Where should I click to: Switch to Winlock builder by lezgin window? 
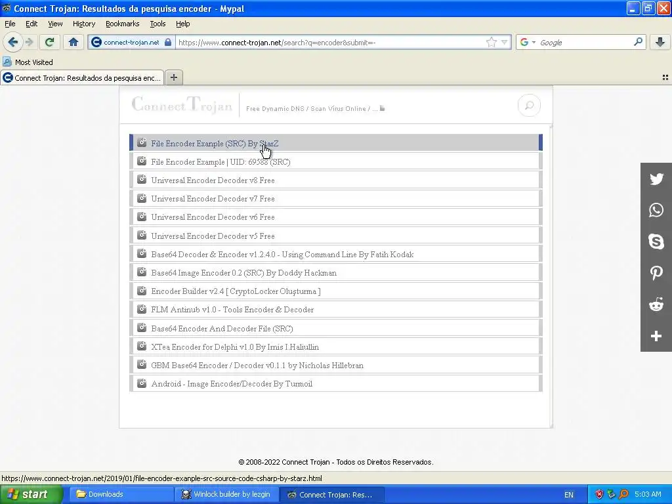coord(227,494)
